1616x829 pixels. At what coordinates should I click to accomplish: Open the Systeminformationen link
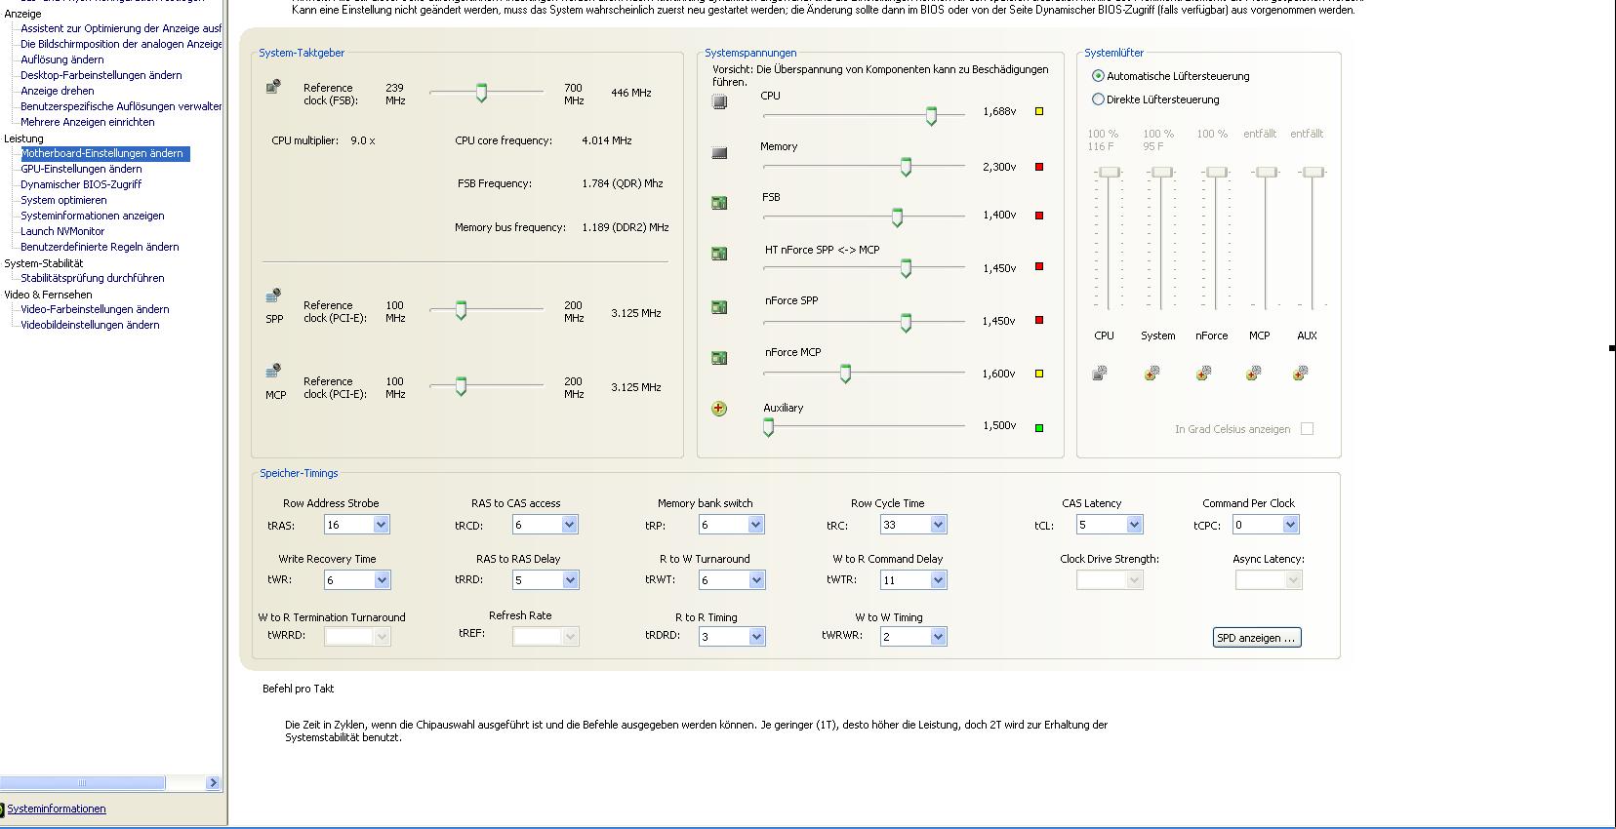pyautogui.click(x=57, y=809)
